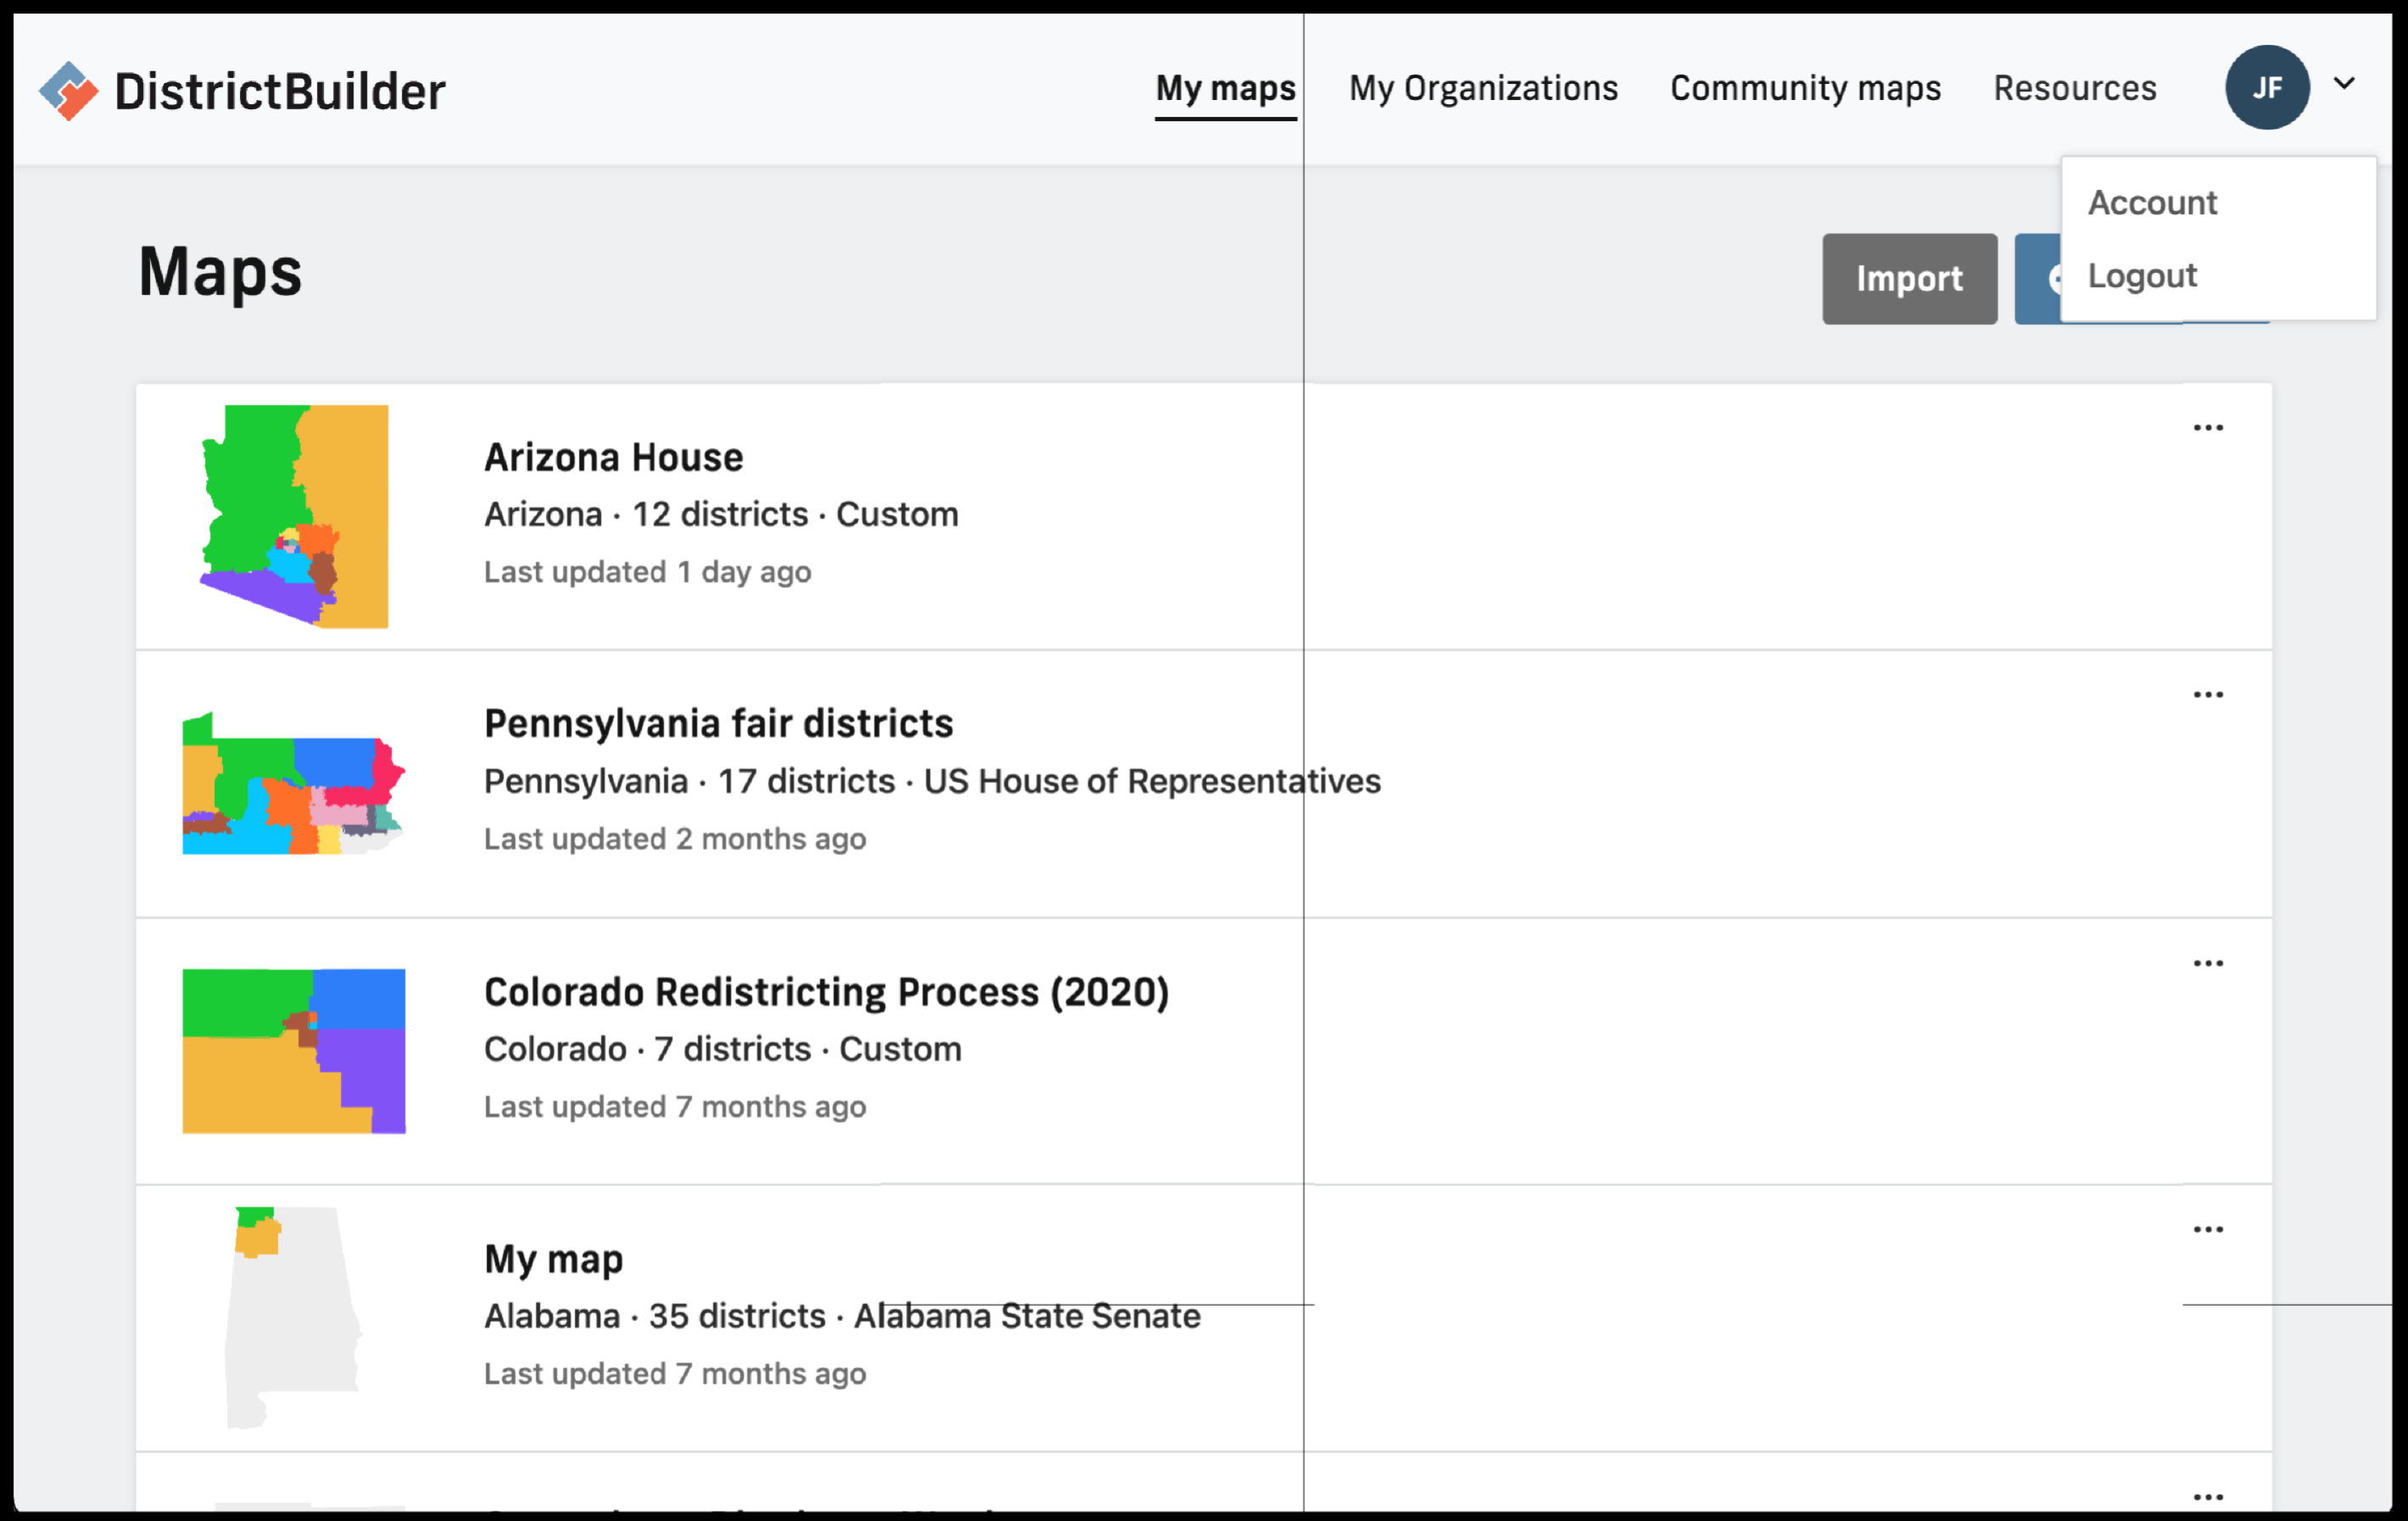
Task: Open the Pennsylvania fair districts options menu
Action: tap(2208, 695)
